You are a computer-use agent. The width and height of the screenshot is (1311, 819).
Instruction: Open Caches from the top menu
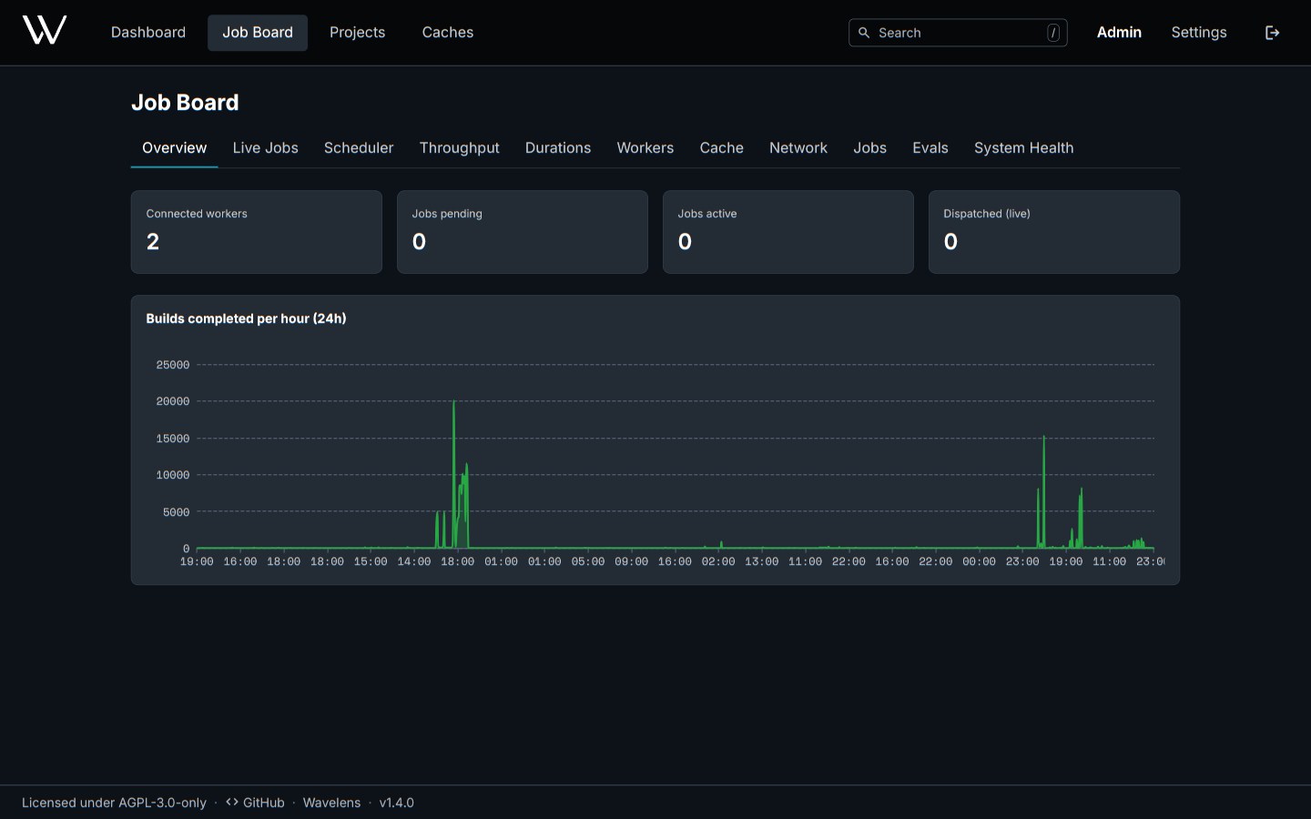pyautogui.click(x=448, y=33)
